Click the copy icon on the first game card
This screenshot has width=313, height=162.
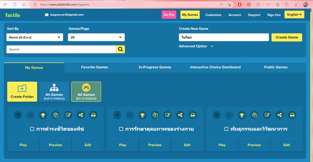(x=56, y=115)
